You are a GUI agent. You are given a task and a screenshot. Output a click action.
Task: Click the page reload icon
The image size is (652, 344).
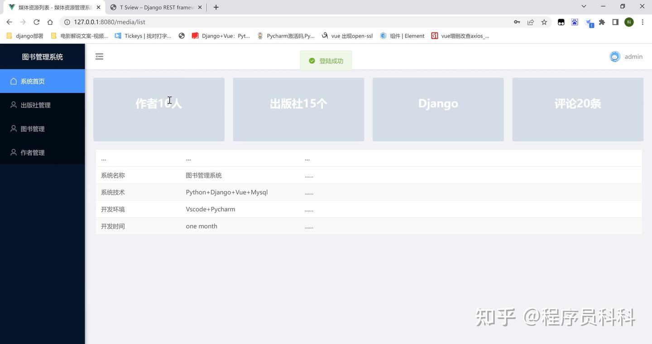36,22
